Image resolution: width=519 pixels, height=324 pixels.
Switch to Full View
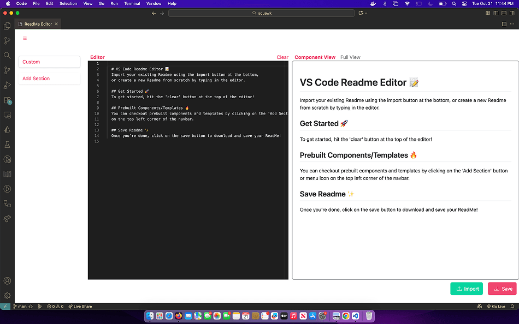click(x=350, y=57)
